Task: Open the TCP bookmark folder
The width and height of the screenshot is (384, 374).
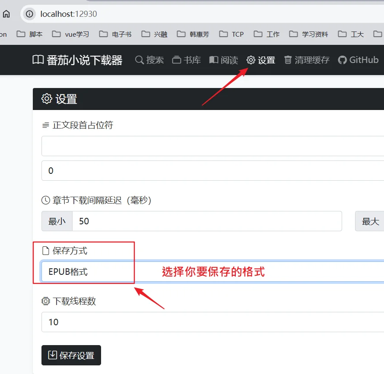Action: tap(232, 34)
